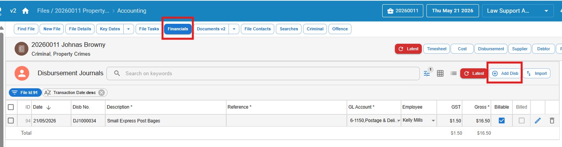Switch to grid view icon

441,73
